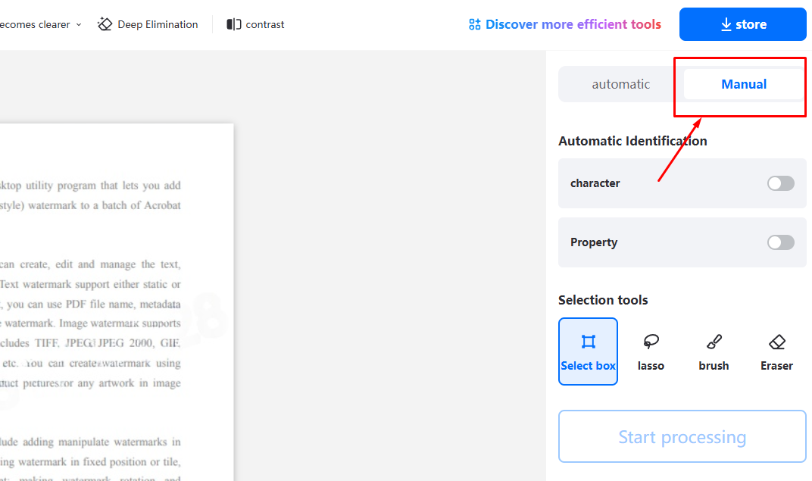Switch to the automatic tab

[x=620, y=84]
